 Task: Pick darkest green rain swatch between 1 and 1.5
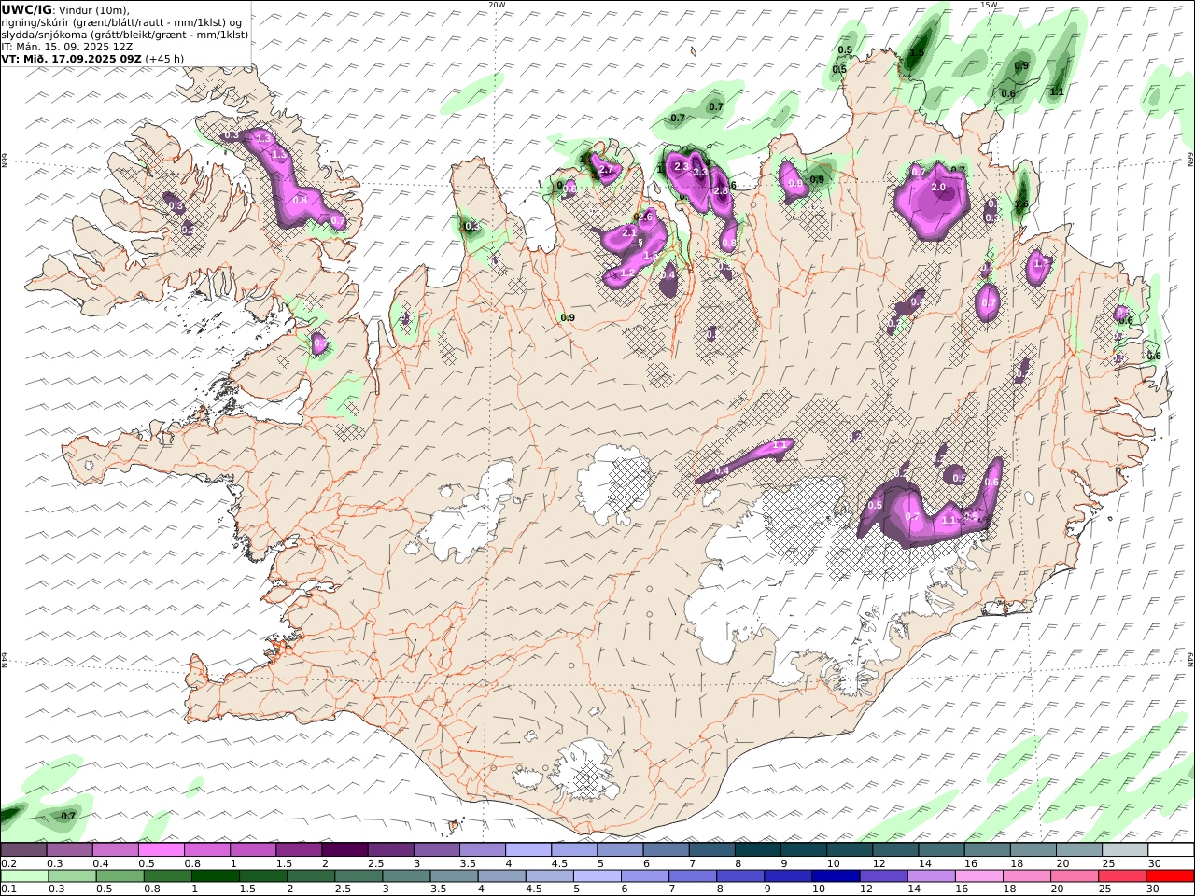pyautogui.click(x=215, y=875)
